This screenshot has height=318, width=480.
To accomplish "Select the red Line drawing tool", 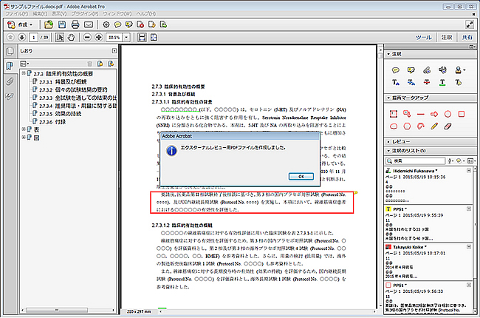I will point(421,114).
